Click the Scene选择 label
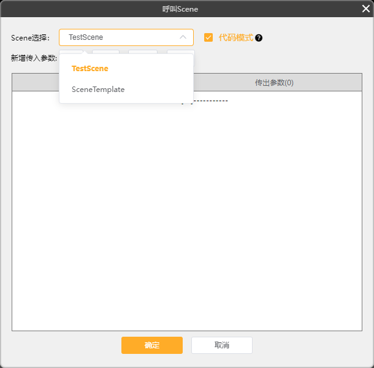 pos(31,38)
